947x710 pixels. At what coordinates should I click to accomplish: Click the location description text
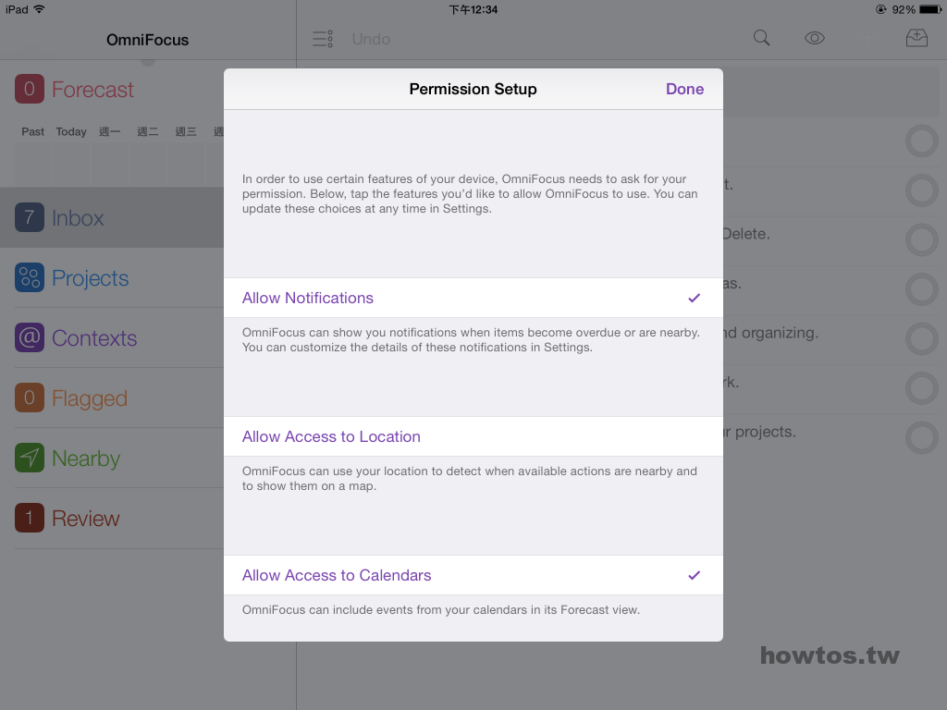[x=469, y=479]
